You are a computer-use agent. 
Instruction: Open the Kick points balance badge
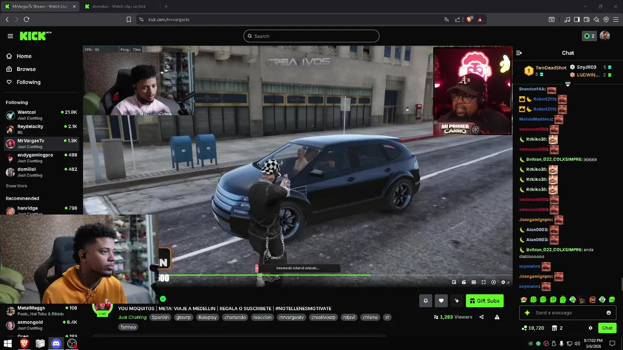tap(589, 36)
